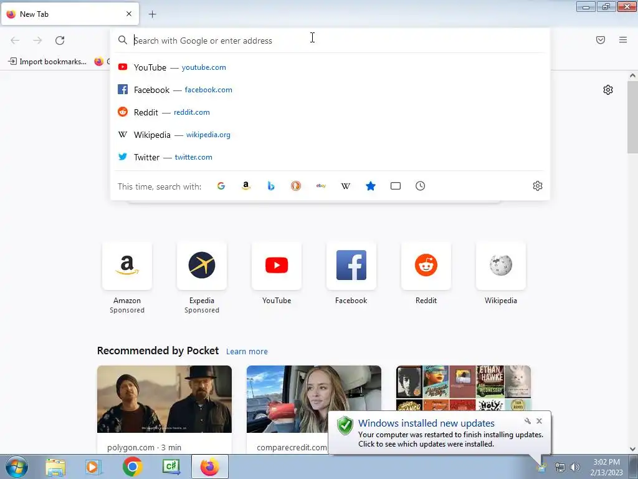Search this time with Wikipedia icon
Image resolution: width=638 pixels, height=479 pixels.
pyautogui.click(x=345, y=186)
